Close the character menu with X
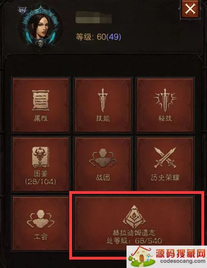This screenshot has height=268, width=207. pyautogui.click(x=190, y=9)
